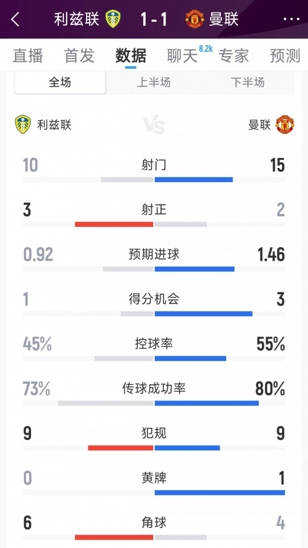Image resolution: width=308 pixels, height=548 pixels.
Task: Tap Leeds United crest in header
Action: [113, 19]
